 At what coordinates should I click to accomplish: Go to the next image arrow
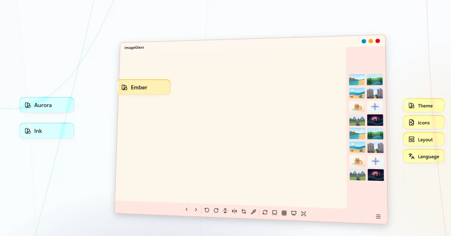196,210
